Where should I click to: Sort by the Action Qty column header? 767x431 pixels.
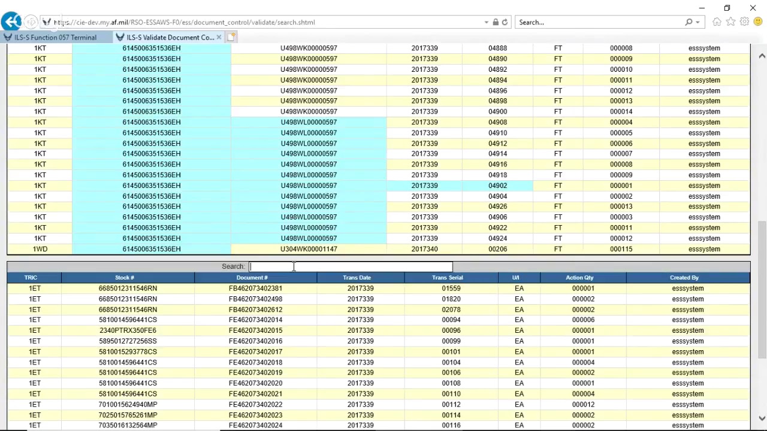579,278
